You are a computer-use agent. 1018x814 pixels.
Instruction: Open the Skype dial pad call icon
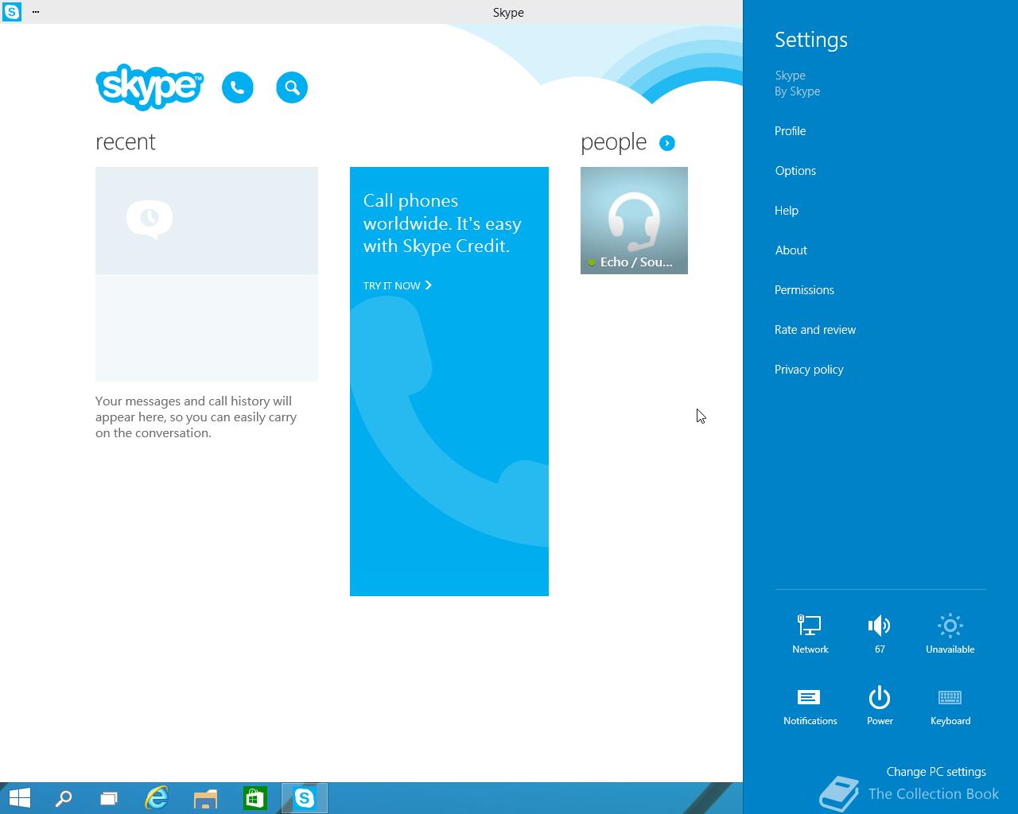[x=238, y=87]
